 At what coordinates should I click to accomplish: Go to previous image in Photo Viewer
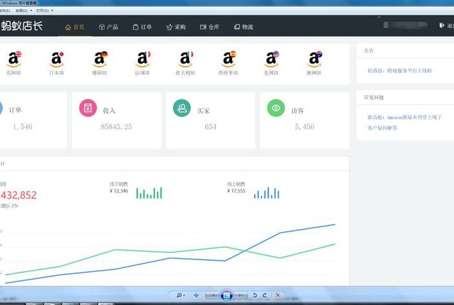[213, 295]
